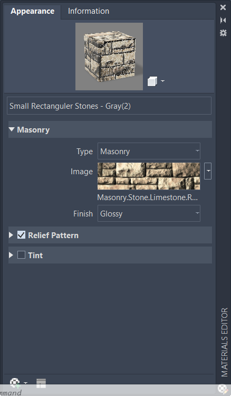Click the materials icon in bottom corner
This screenshot has width=231, height=396.
coord(223,389)
